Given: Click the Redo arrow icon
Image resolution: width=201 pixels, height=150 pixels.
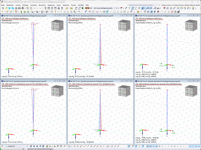Looking at the screenshot, I should (x=40, y=8).
